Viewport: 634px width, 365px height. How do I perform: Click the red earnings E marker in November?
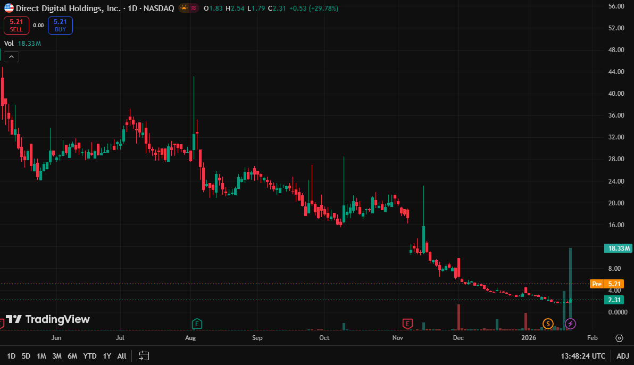click(x=407, y=323)
